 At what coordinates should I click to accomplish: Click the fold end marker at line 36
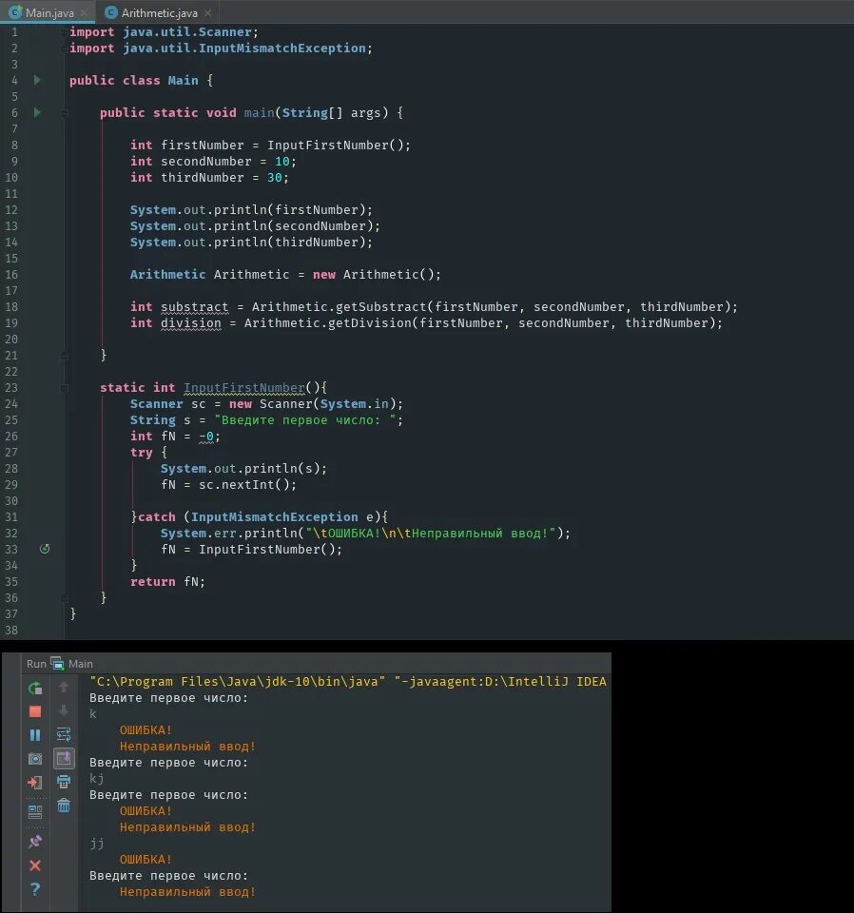[65, 597]
